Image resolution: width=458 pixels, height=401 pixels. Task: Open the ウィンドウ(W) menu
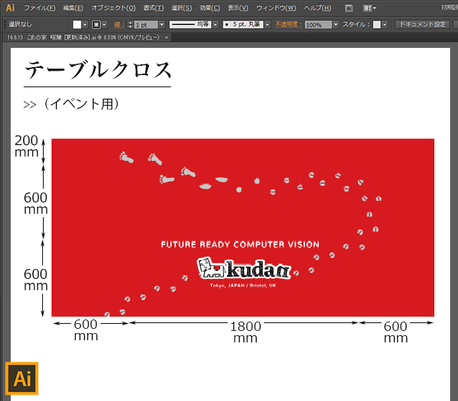coord(276,8)
